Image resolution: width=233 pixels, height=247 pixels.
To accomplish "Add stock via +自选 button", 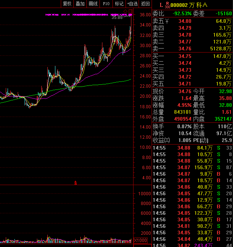I will [132, 4].
